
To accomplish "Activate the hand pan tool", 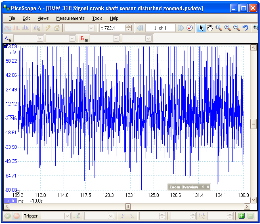I will point(210,28).
